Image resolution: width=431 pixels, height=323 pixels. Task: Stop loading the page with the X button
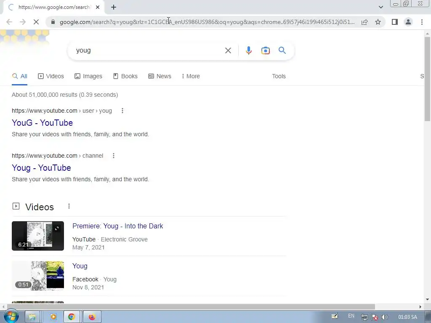(x=36, y=22)
